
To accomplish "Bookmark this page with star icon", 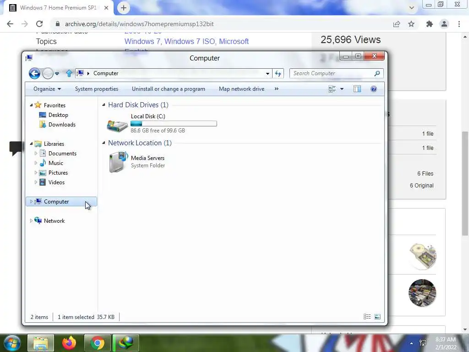I will (x=411, y=24).
